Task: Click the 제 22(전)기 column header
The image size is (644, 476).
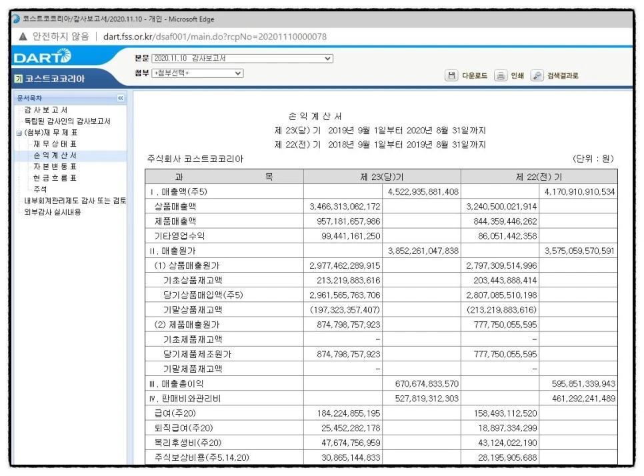Action: pyautogui.click(x=539, y=177)
